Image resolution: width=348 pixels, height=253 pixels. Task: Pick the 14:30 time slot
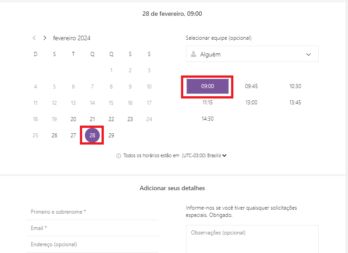tap(208, 119)
